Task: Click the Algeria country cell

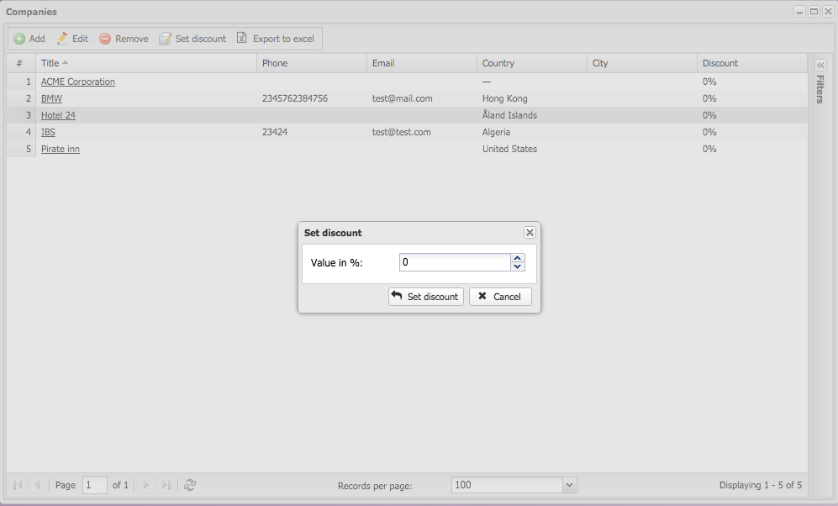Action: 496,132
